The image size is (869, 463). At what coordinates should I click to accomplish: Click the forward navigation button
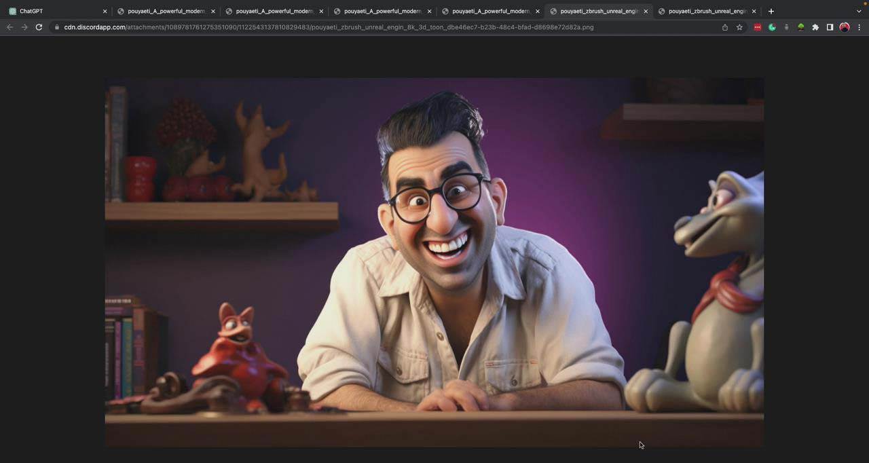tap(24, 27)
